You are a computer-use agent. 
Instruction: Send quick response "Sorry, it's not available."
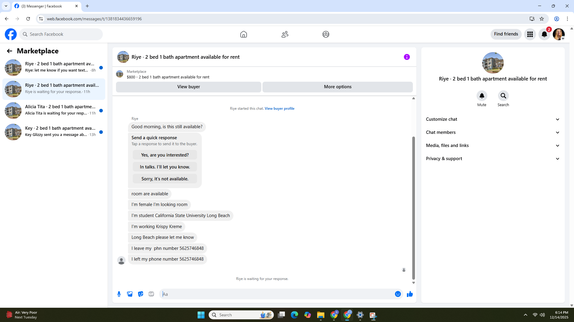click(x=165, y=179)
